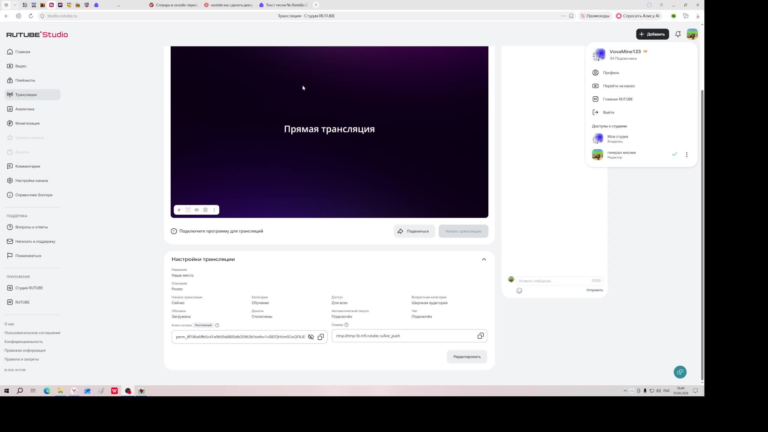This screenshot has width=768, height=432.
Task: Click the notifications bell icon
Action: (x=678, y=34)
